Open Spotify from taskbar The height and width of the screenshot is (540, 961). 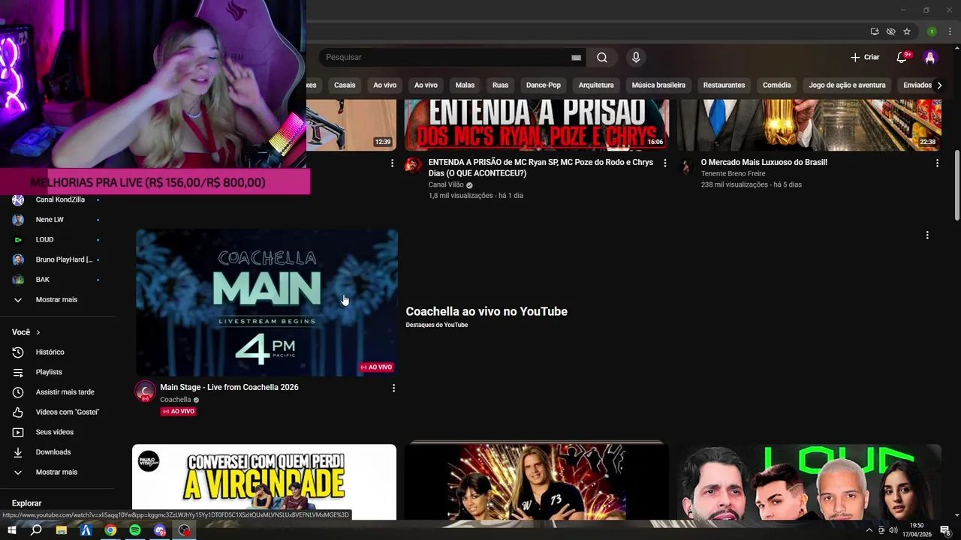(135, 530)
